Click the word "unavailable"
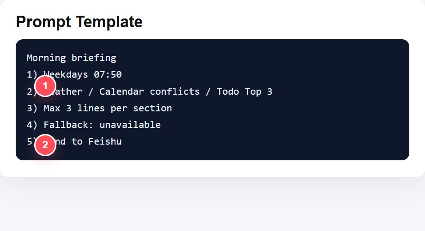The height and width of the screenshot is (231, 425). 130,125
